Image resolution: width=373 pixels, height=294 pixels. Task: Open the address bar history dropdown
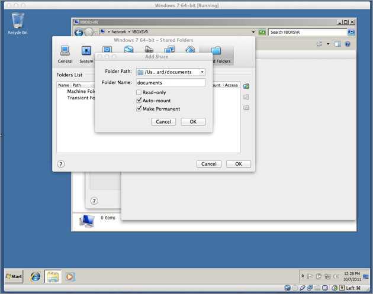[x=253, y=32]
